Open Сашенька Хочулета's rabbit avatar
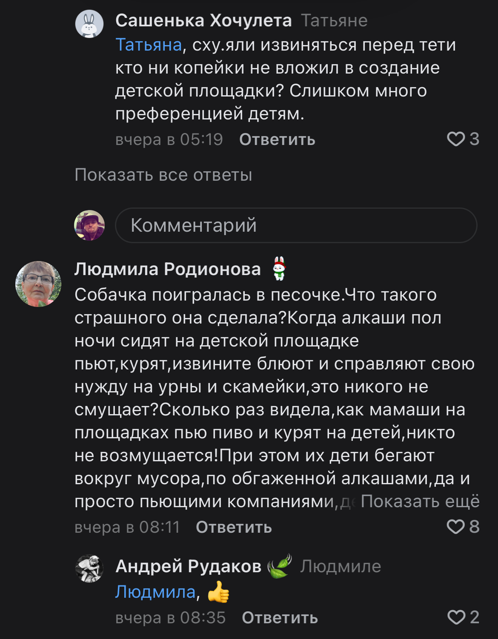The image size is (498, 639). click(x=89, y=24)
